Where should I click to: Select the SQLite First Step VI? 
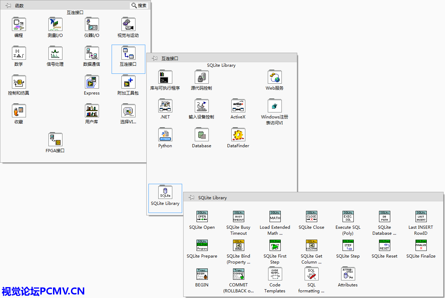click(275, 245)
